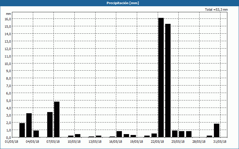Click the 07/05/18 date label
The width and height of the screenshot is (239, 149).
tap(53, 142)
